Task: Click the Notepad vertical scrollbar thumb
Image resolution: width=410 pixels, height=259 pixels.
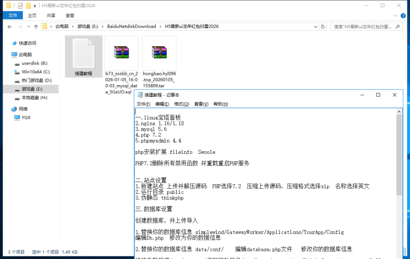Action: tap(399, 155)
